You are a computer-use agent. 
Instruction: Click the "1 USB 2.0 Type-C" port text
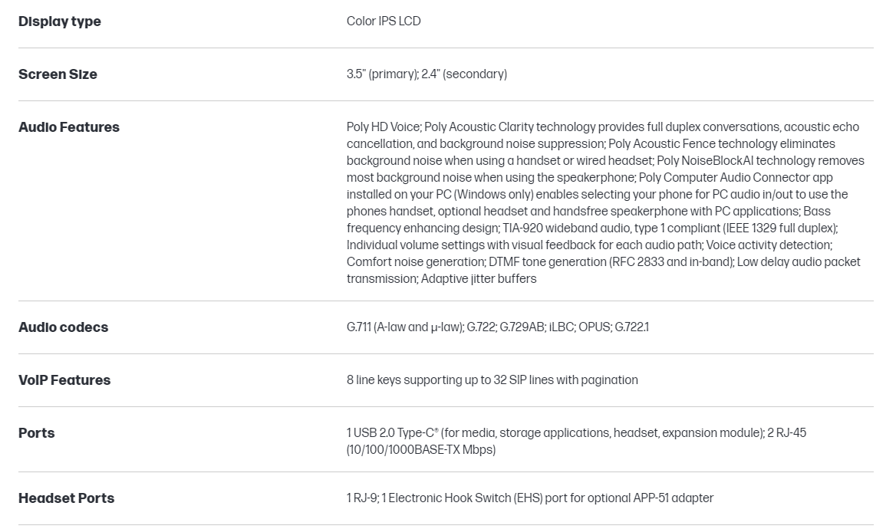(393, 433)
